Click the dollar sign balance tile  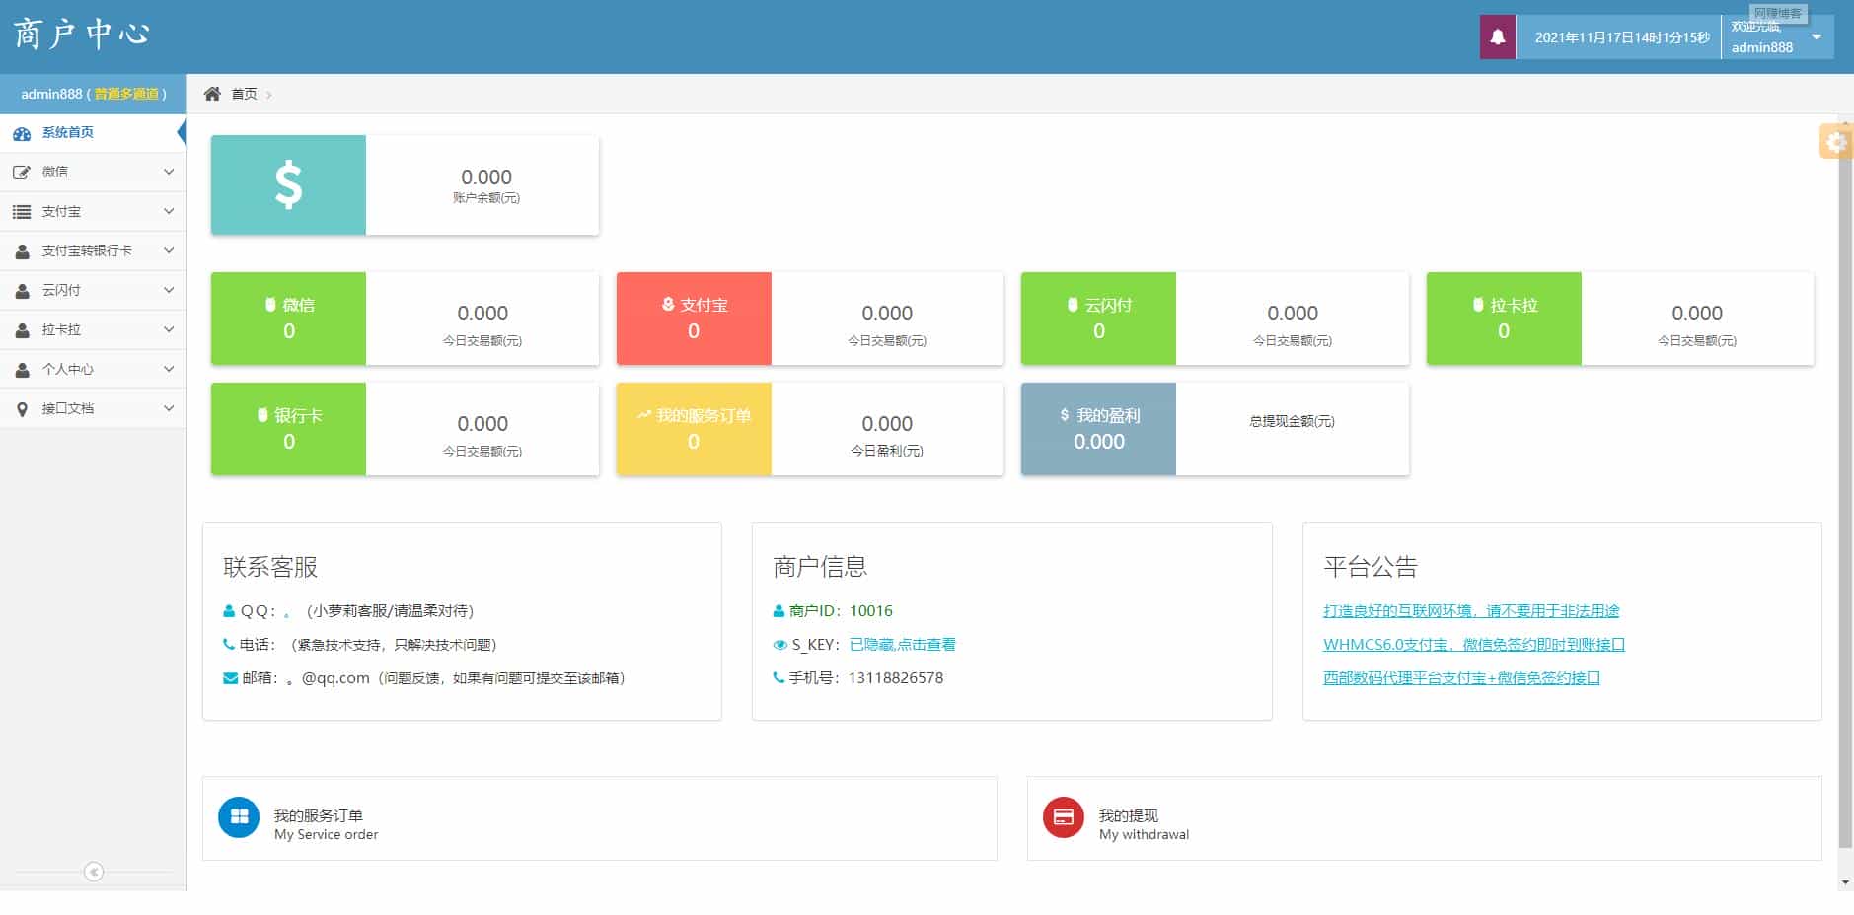point(288,185)
